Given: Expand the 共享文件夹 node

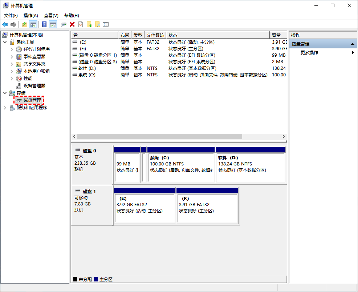Looking at the screenshot, I should [x=12, y=64].
